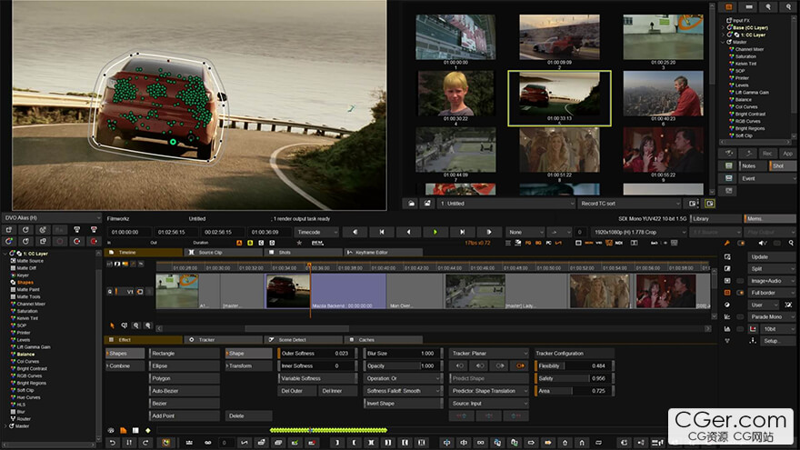Click the active orange tracker direction button
Image resolution: width=800 pixels, height=450 pixels.
pos(520,365)
